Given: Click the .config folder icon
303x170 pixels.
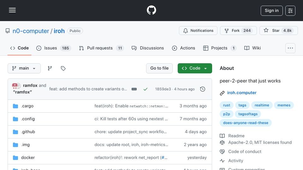Looking at the screenshot, I should click(15, 119).
